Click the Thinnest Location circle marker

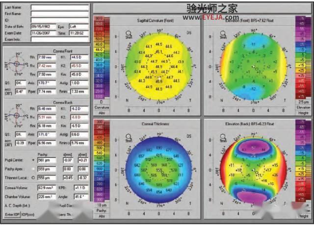click(x=33, y=177)
